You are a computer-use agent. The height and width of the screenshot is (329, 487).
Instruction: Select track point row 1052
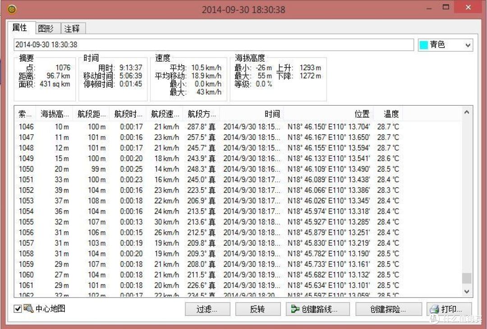pos(209,190)
